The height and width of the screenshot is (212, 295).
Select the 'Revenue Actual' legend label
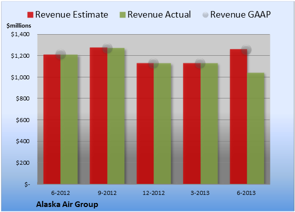[x=159, y=15]
